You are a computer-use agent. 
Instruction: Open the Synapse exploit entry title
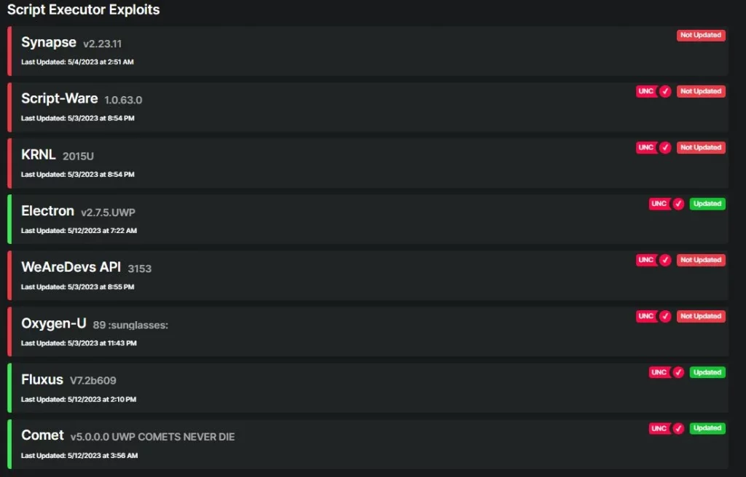coord(47,42)
